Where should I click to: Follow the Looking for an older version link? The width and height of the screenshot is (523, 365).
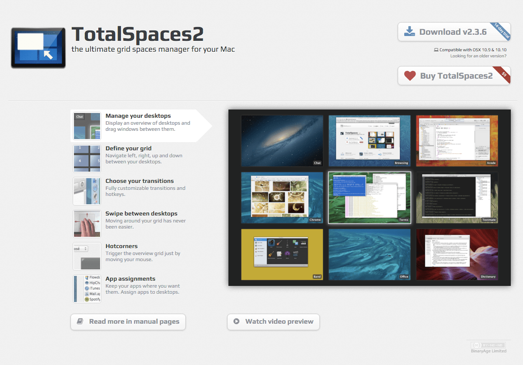click(478, 56)
